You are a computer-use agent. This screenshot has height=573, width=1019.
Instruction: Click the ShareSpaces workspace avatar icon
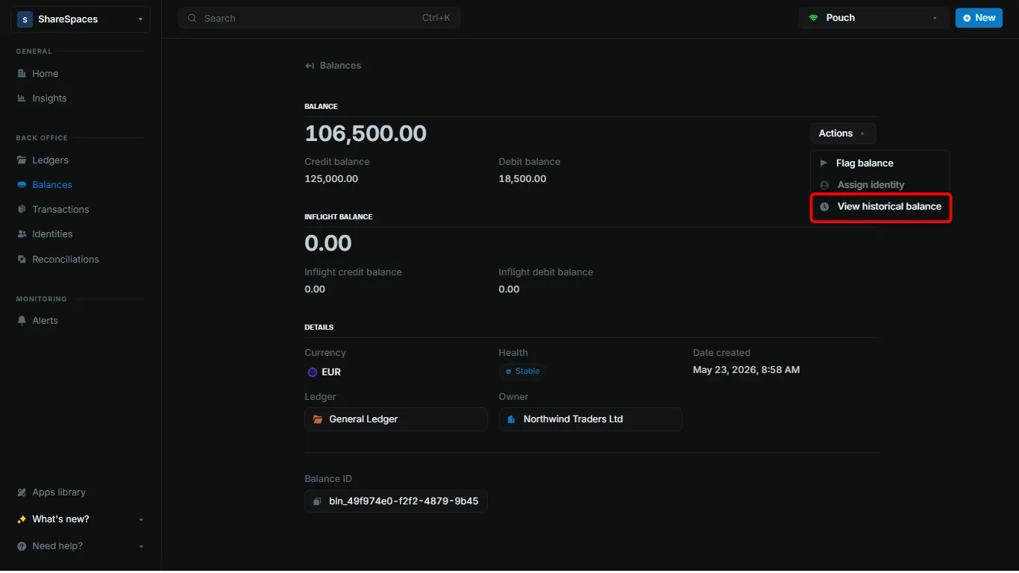[x=25, y=19]
